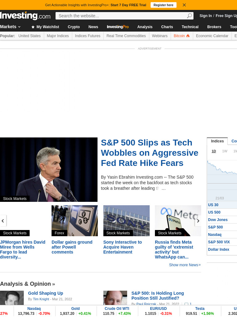Click the Stock Markets tag on headline image
This screenshot has width=237, height=317.
15,199
